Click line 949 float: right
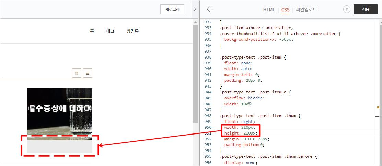The height and width of the screenshot is (166, 382). (x=240, y=122)
